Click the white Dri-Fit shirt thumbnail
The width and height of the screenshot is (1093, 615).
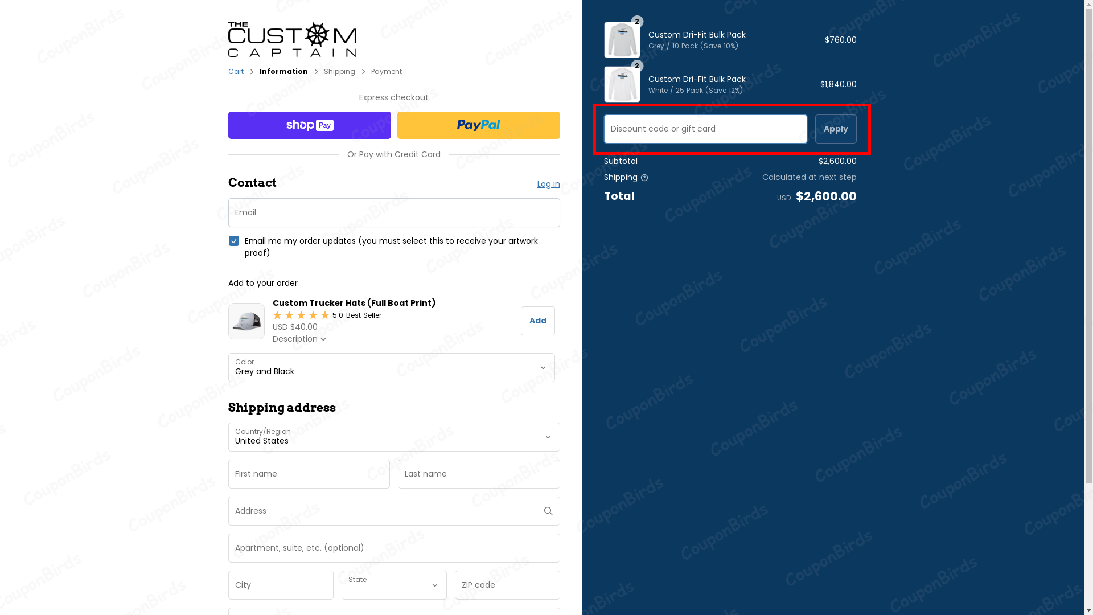click(x=622, y=84)
